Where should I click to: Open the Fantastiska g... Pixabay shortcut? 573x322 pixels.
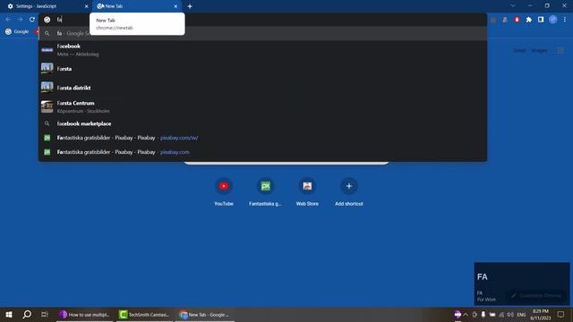pyautogui.click(x=265, y=192)
